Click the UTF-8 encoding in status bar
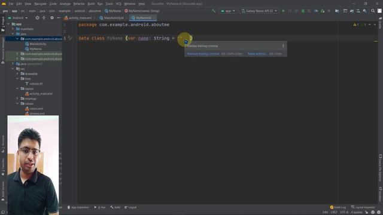The image size is (383, 215). tap(344, 212)
